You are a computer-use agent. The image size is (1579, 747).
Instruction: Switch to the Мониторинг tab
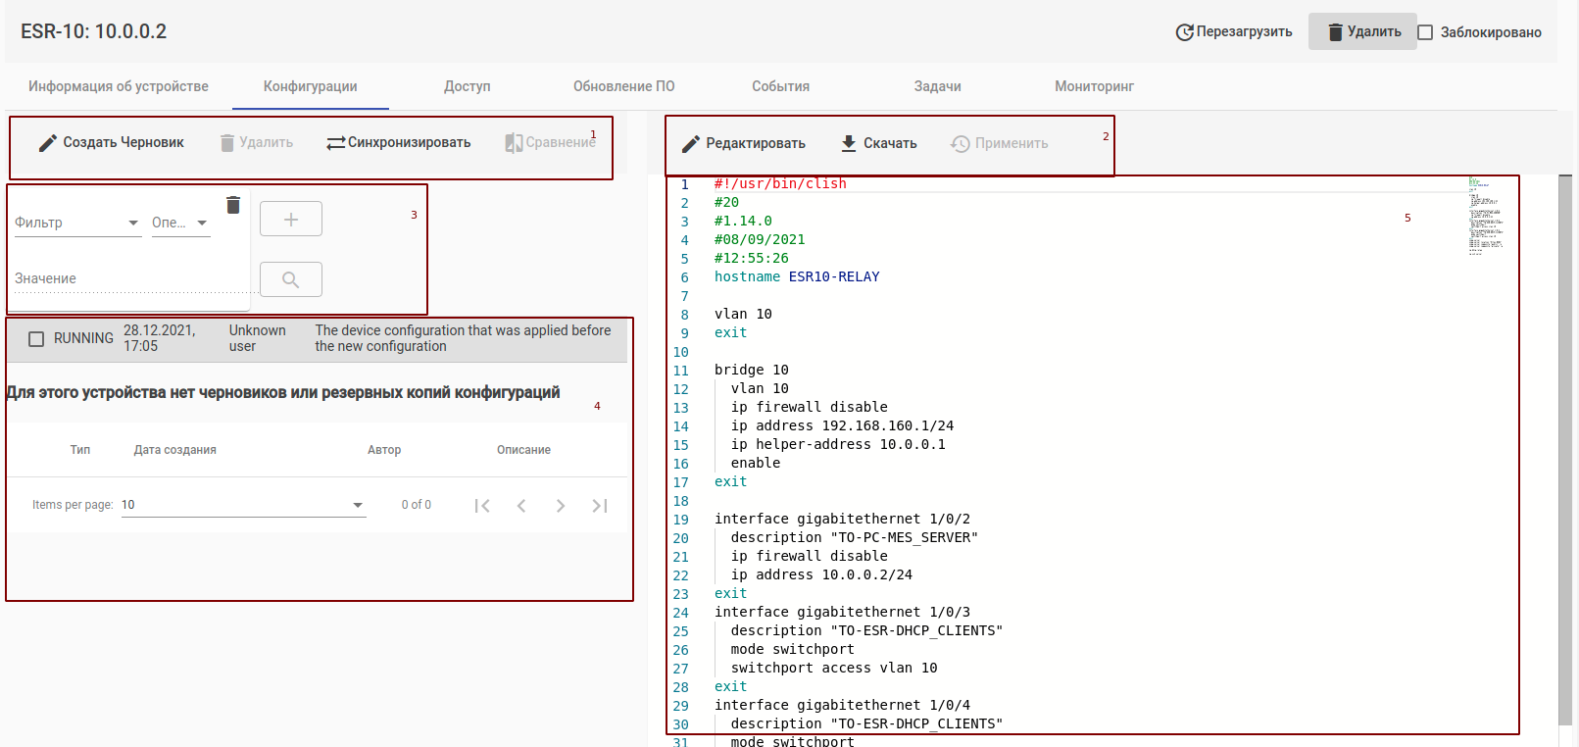pyautogui.click(x=1094, y=86)
